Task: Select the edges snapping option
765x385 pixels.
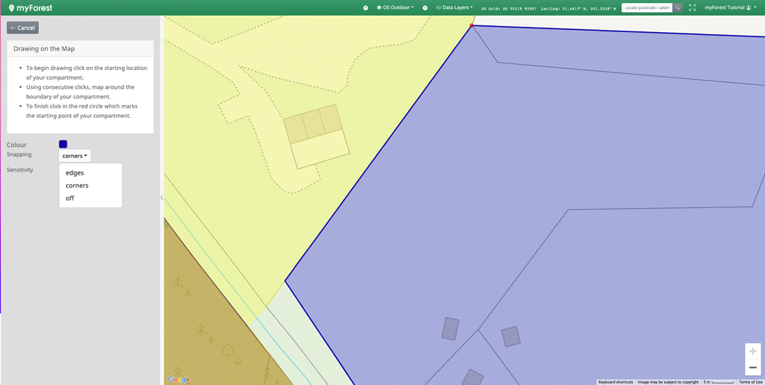Action: [75, 172]
